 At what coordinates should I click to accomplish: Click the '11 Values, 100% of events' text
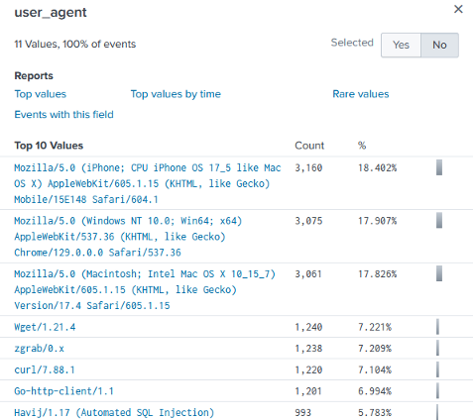point(75,44)
